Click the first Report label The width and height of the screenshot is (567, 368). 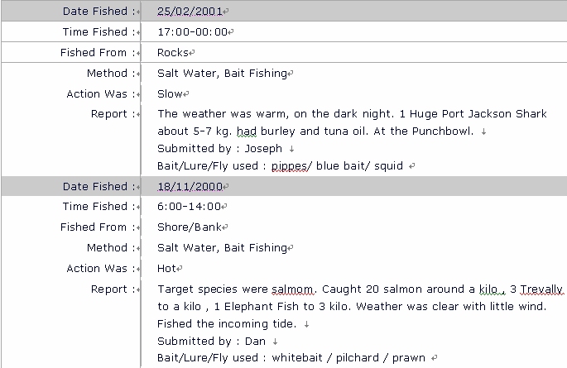pos(108,114)
